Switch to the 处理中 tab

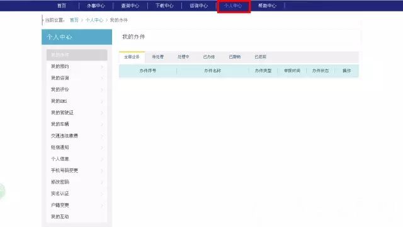183,57
